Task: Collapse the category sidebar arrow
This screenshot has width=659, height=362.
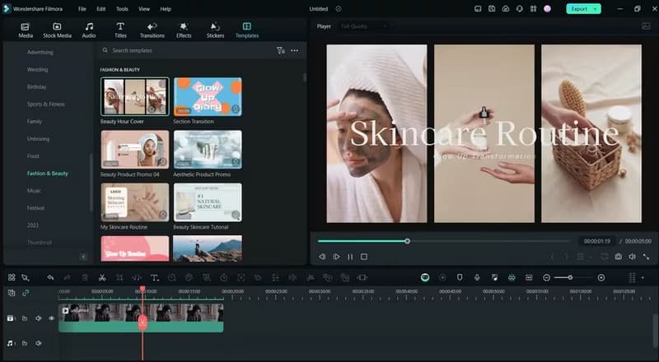Action: pyautogui.click(x=83, y=257)
